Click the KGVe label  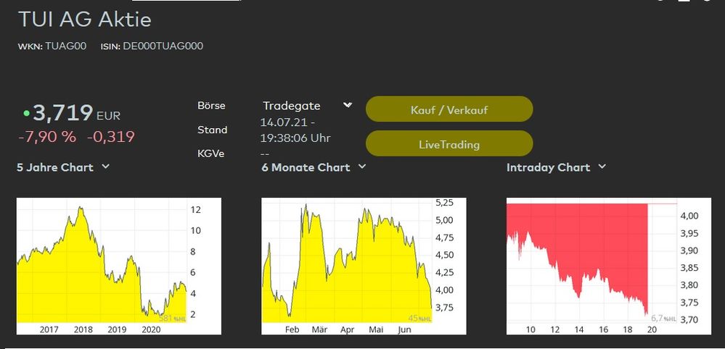211,154
